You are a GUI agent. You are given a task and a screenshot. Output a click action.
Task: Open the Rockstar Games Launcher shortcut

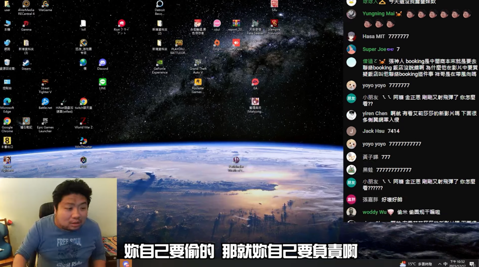(x=198, y=86)
